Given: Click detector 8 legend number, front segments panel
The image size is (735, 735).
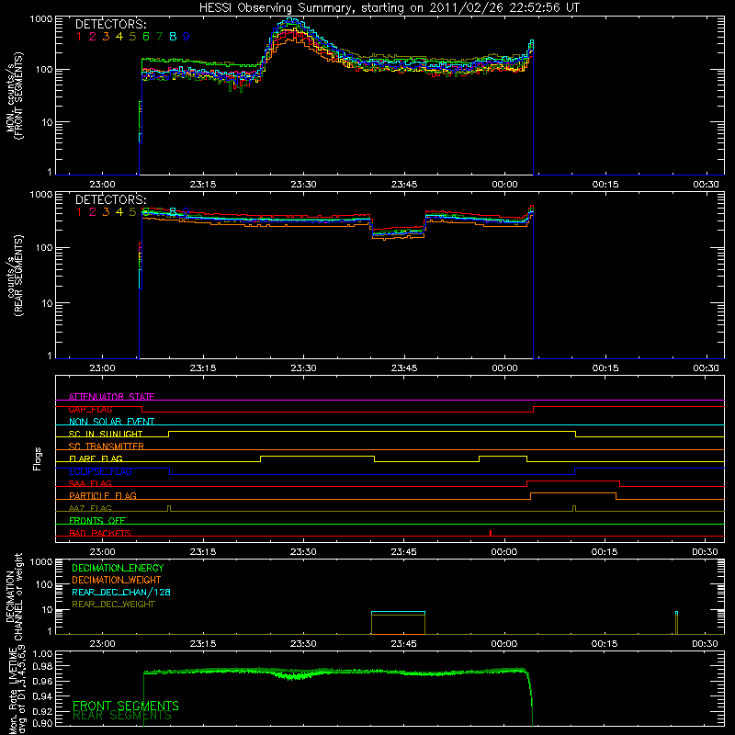Looking at the screenshot, I should click(173, 37).
